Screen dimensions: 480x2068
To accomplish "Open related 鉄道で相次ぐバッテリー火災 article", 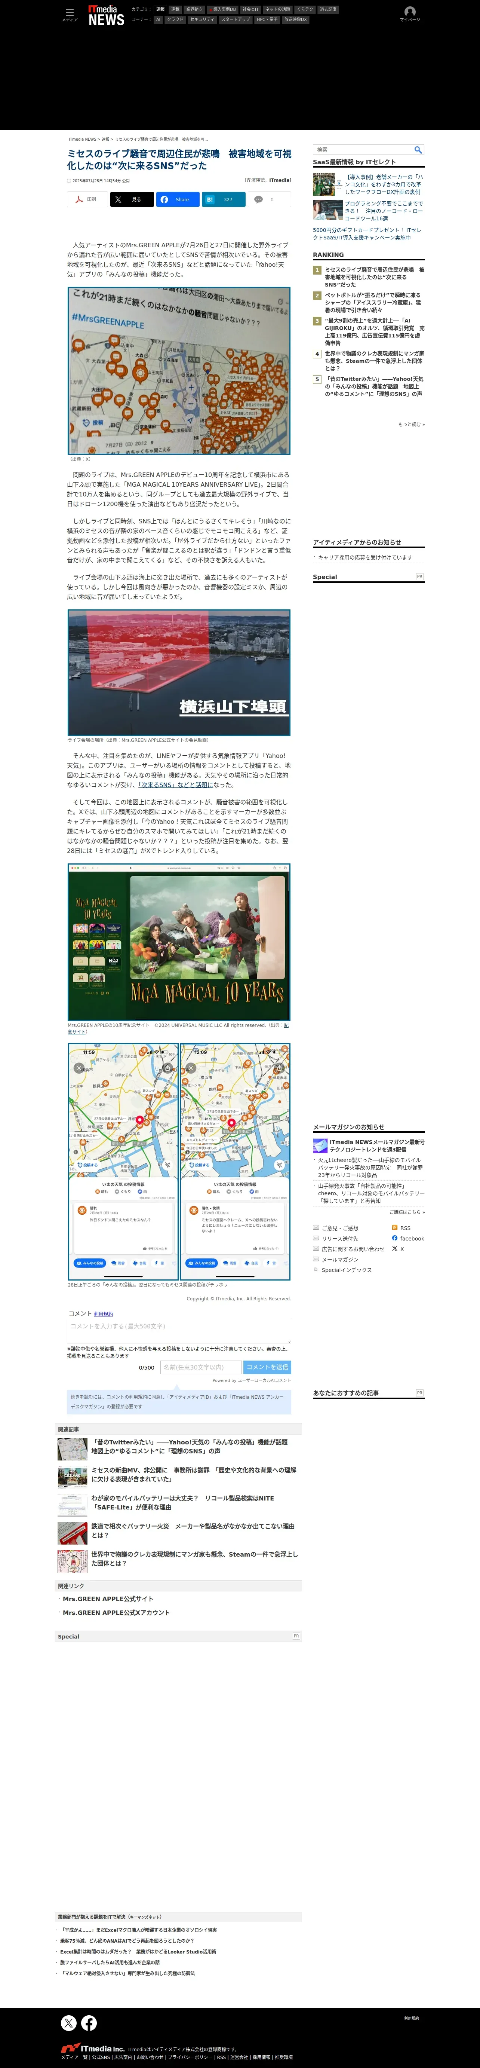I will click(193, 1531).
